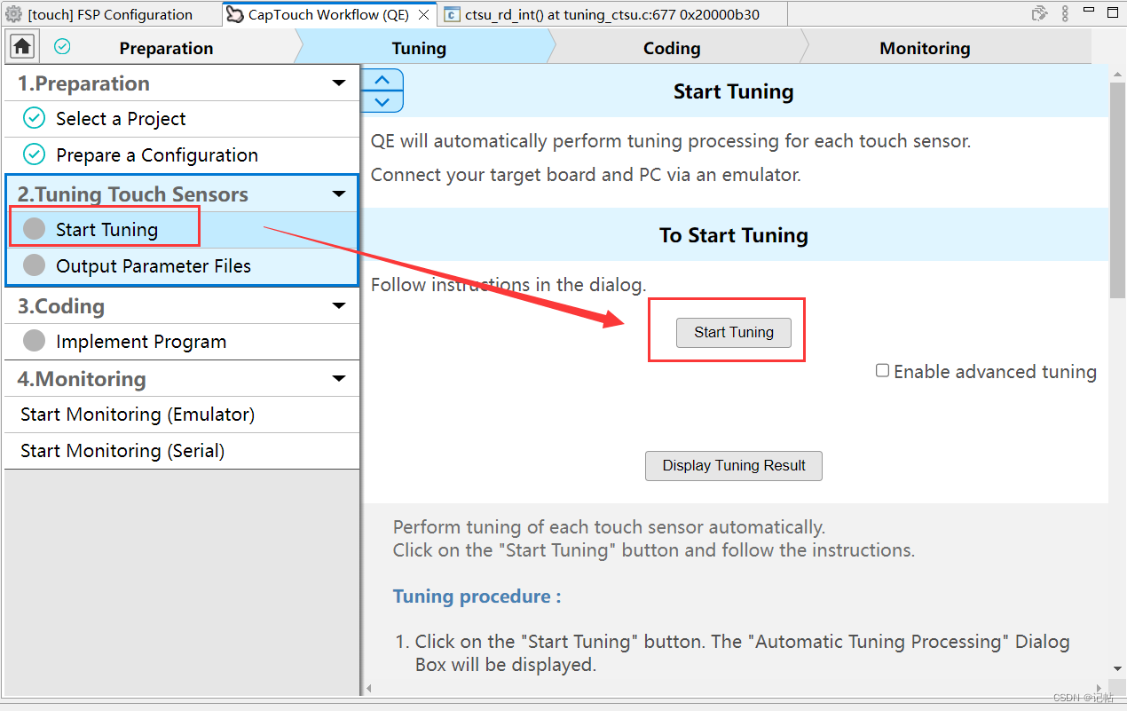Open Output Parameter Files step
This screenshot has width=1127, height=711.
coord(182,266)
